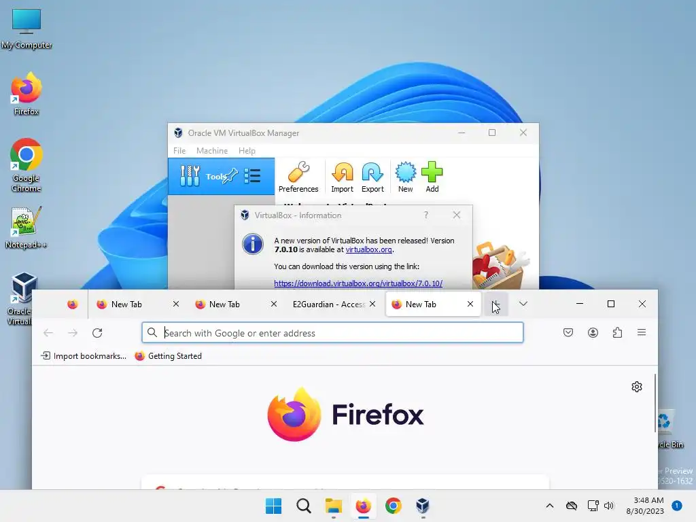Open the Firefox account icon
The image size is (696, 522).
[x=593, y=332]
